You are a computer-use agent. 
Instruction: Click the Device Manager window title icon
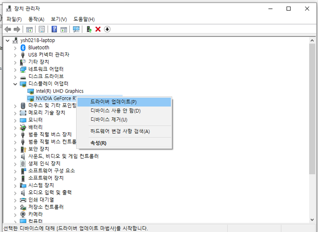click(9, 9)
